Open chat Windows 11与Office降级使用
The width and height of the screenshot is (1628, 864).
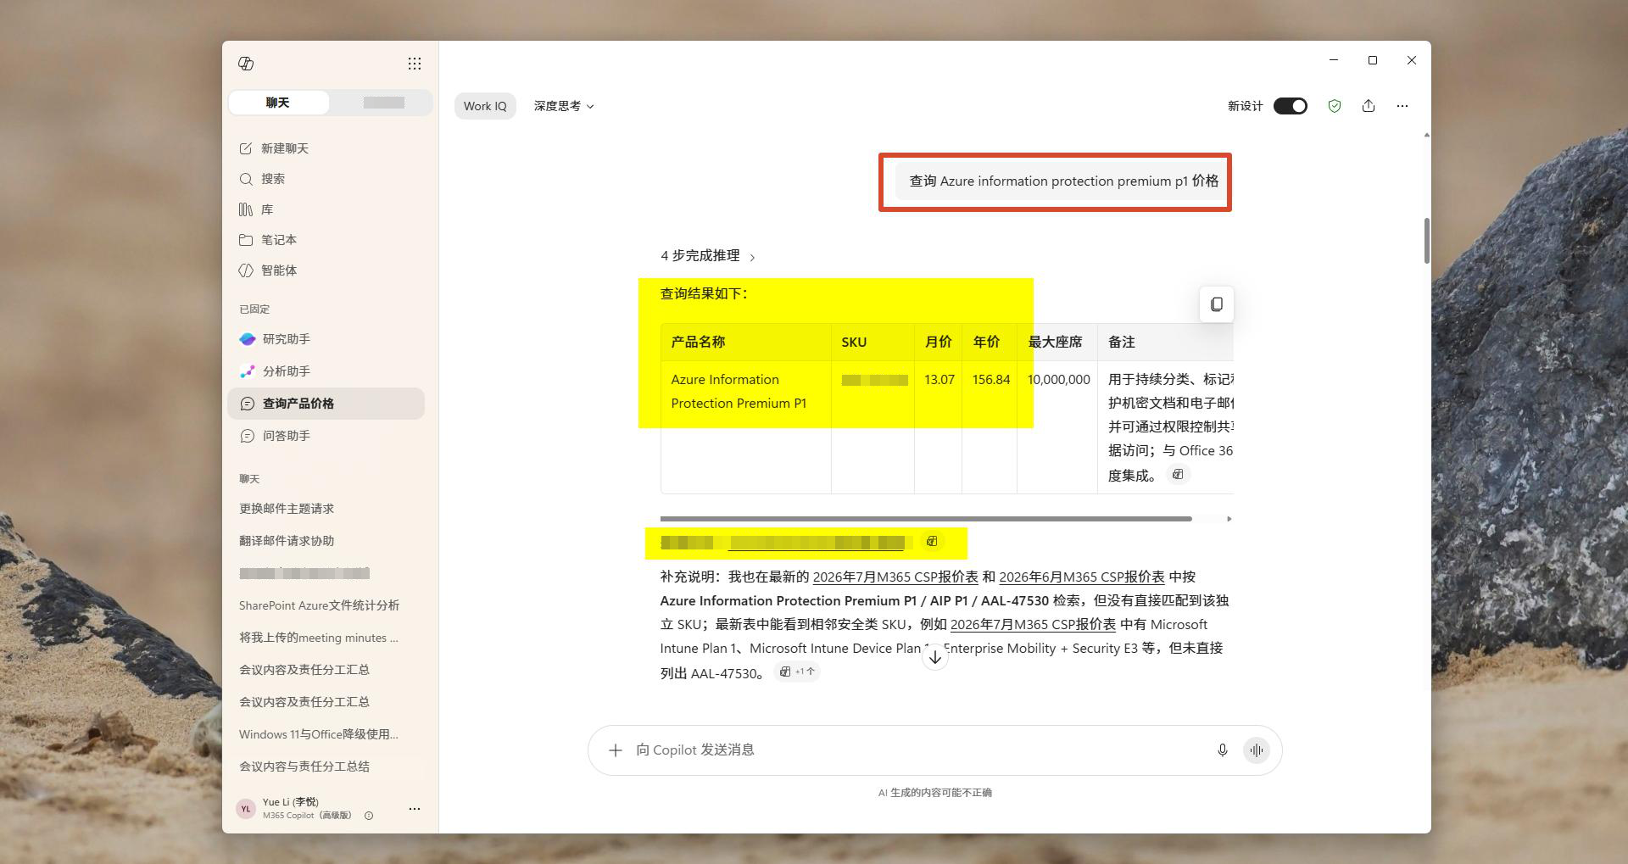point(319,734)
